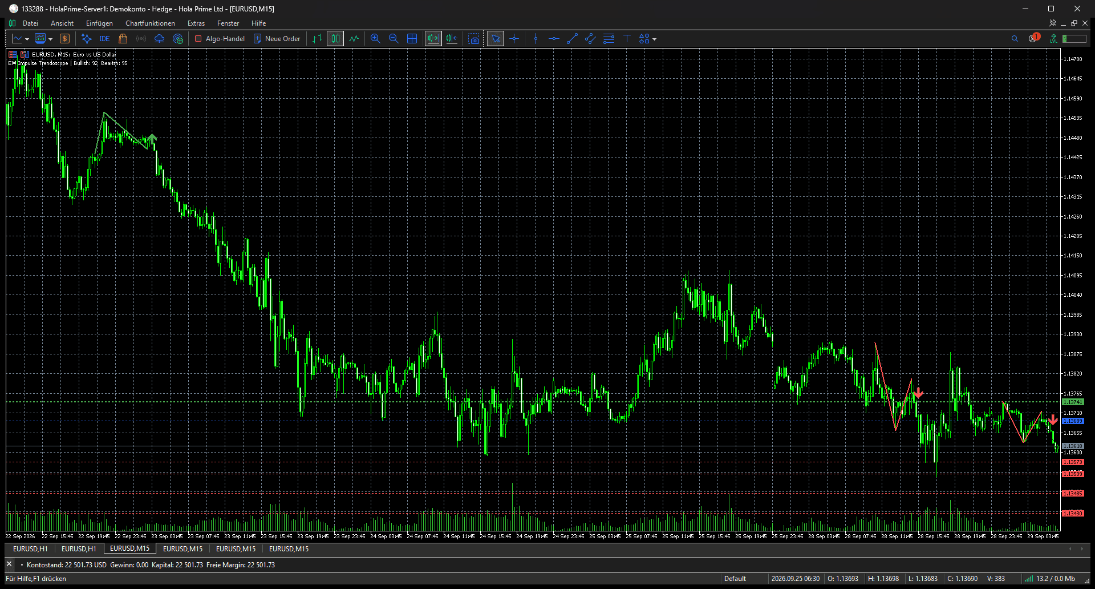Switch to bar chart display
This screenshot has width=1095, height=589.
[x=318, y=39]
